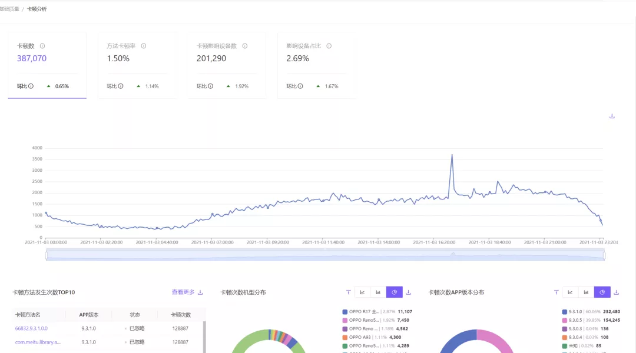Switch 卡顿次数机型分布 to bar chart view
This screenshot has width=636, height=353.
pos(378,292)
